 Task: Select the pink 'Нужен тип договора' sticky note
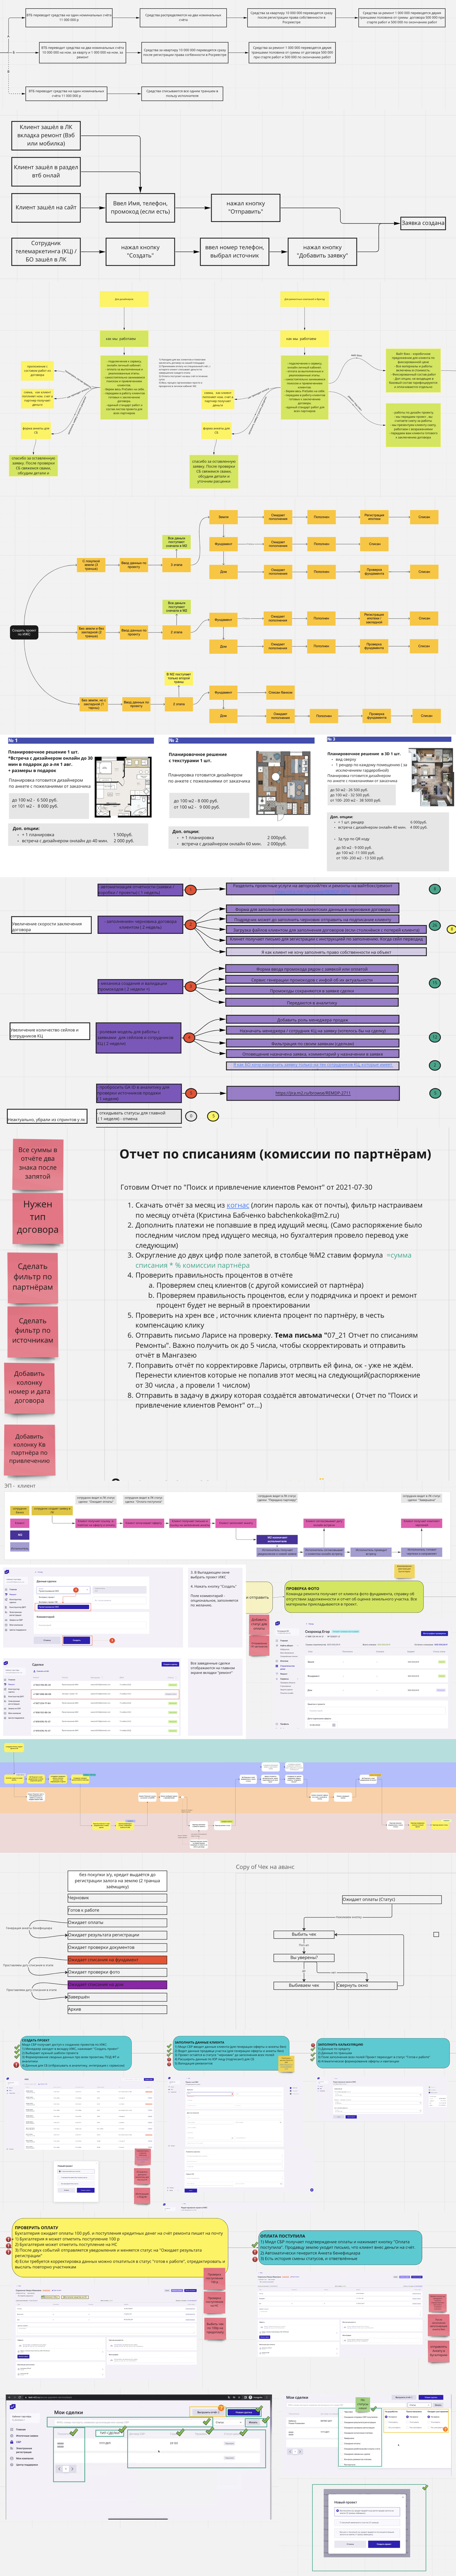click(37, 1217)
